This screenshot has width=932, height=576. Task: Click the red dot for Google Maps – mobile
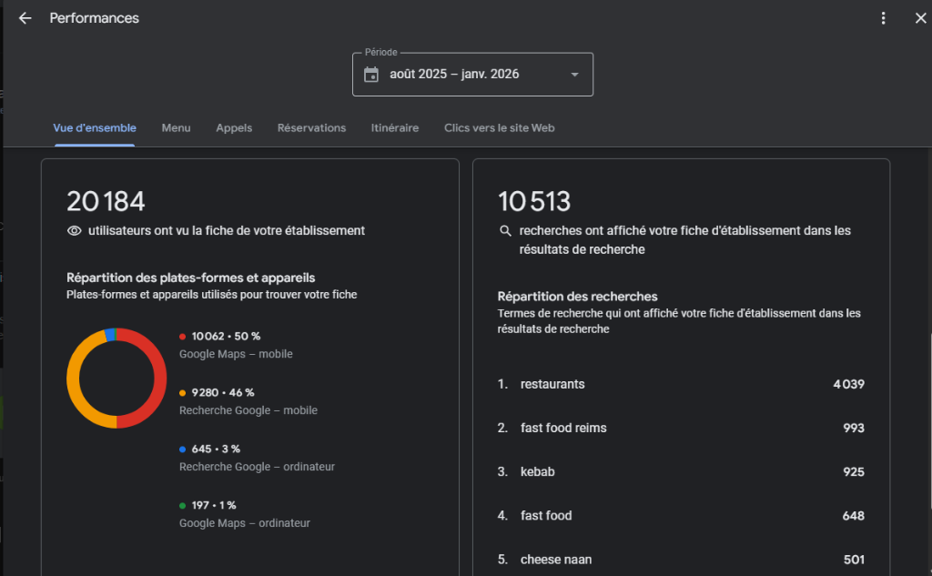click(182, 337)
